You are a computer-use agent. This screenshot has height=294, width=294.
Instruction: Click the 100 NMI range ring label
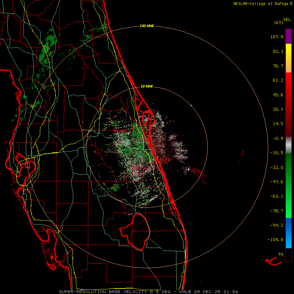coord(147,26)
